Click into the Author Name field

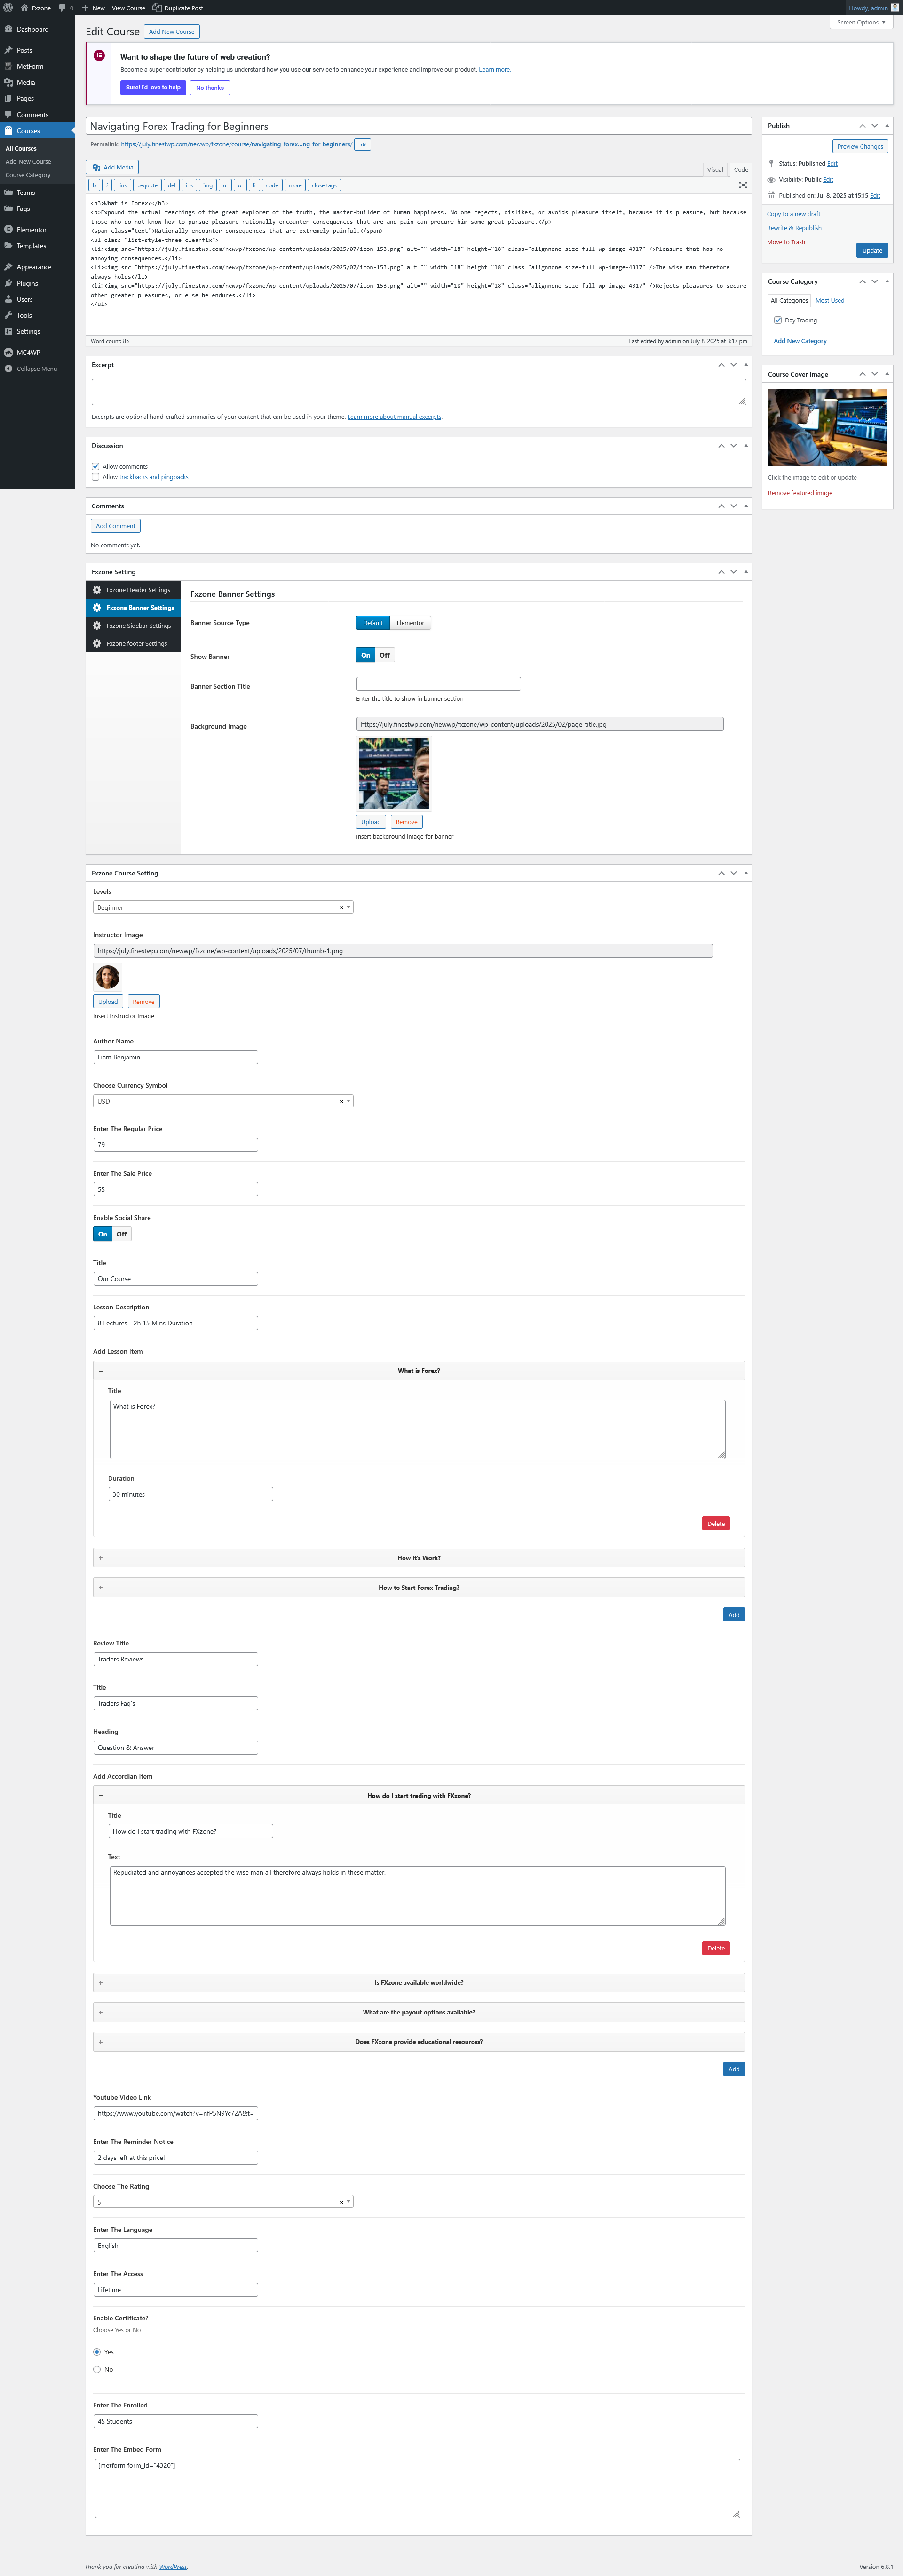tap(176, 1057)
